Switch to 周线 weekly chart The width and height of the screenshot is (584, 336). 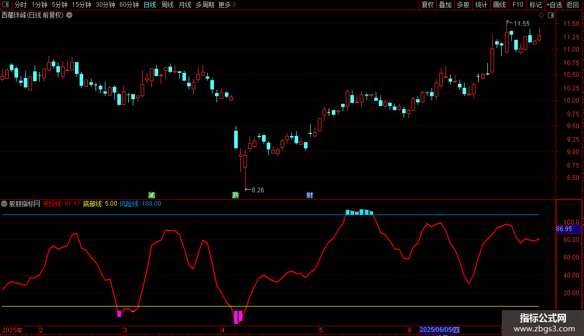[167, 5]
